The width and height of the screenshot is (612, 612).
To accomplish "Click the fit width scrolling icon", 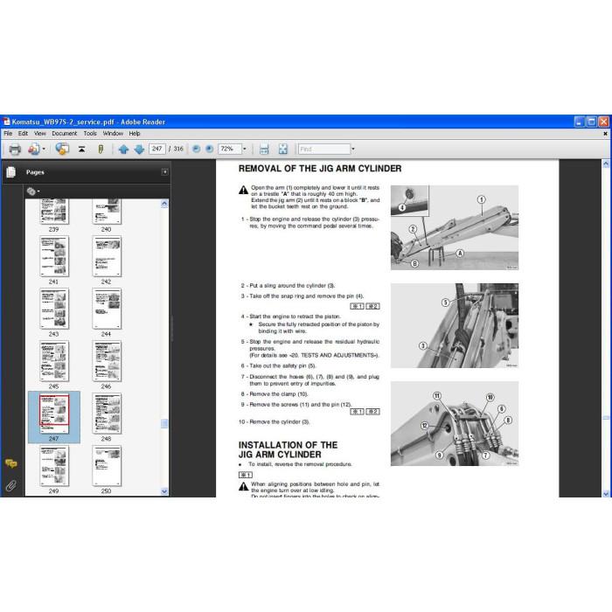I will 264,150.
